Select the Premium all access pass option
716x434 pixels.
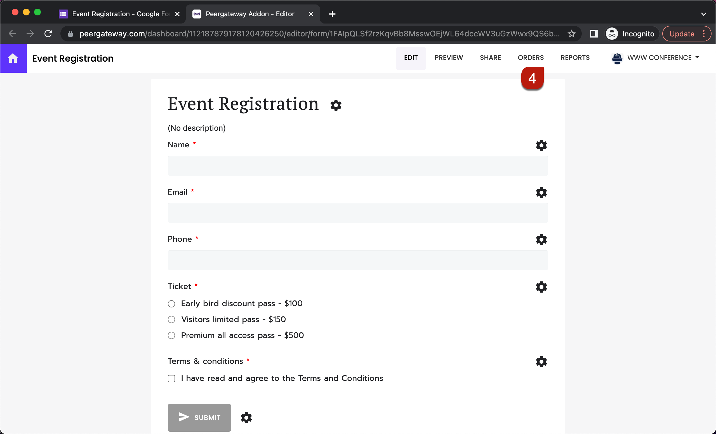(171, 335)
